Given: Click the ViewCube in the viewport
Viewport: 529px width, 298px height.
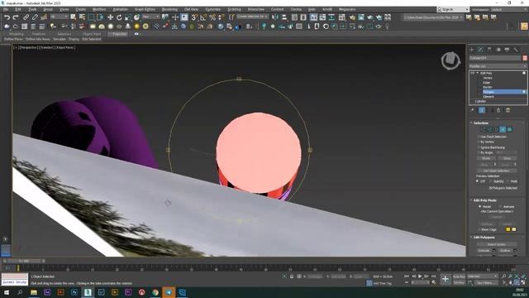Looking at the screenshot, I should (x=450, y=60).
